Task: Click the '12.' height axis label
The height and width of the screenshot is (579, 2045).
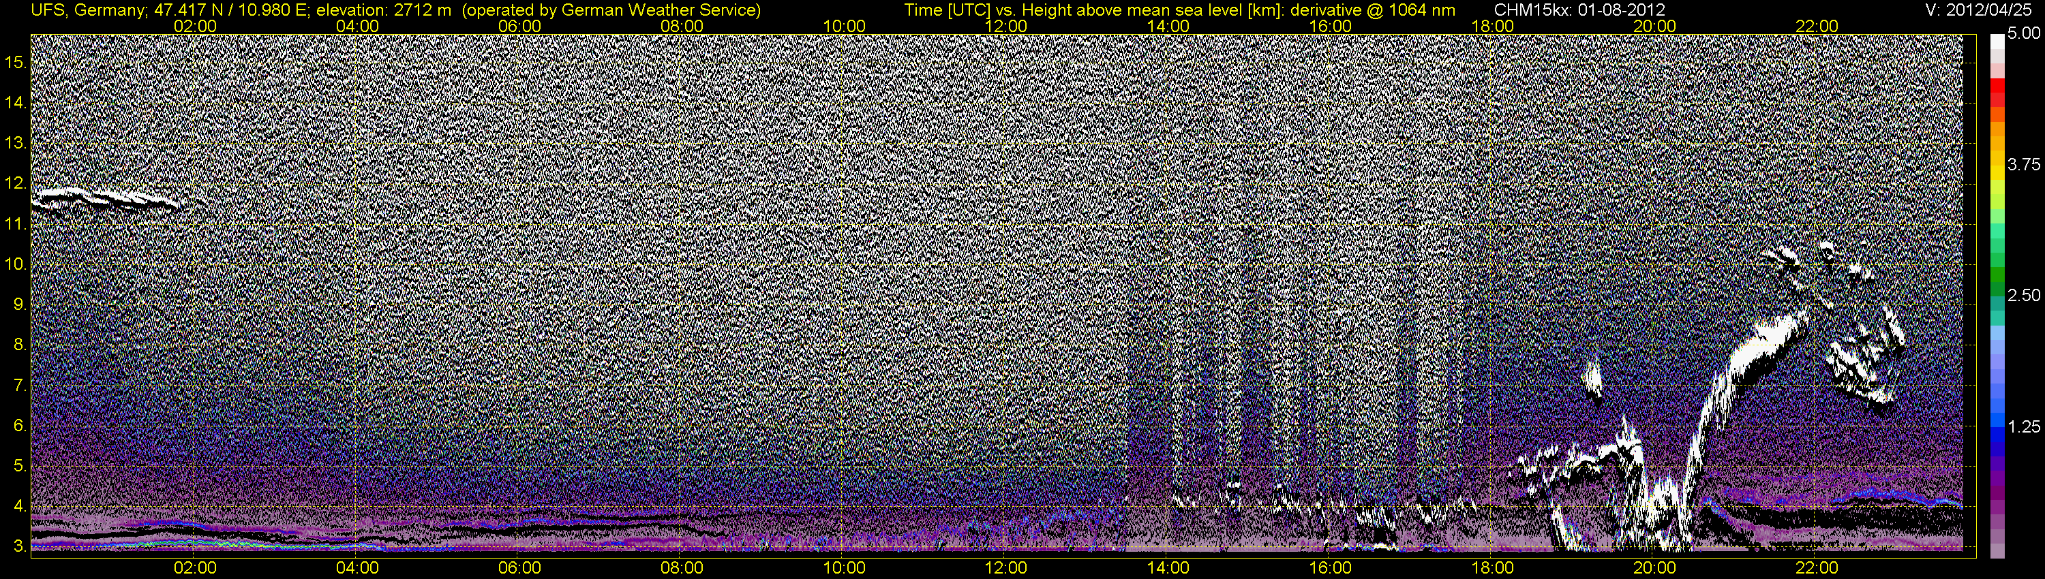Action: coord(16,184)
